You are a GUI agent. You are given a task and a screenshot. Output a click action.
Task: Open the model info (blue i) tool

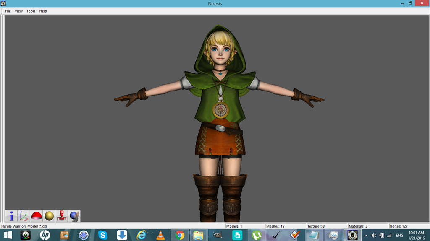(11, 216)
